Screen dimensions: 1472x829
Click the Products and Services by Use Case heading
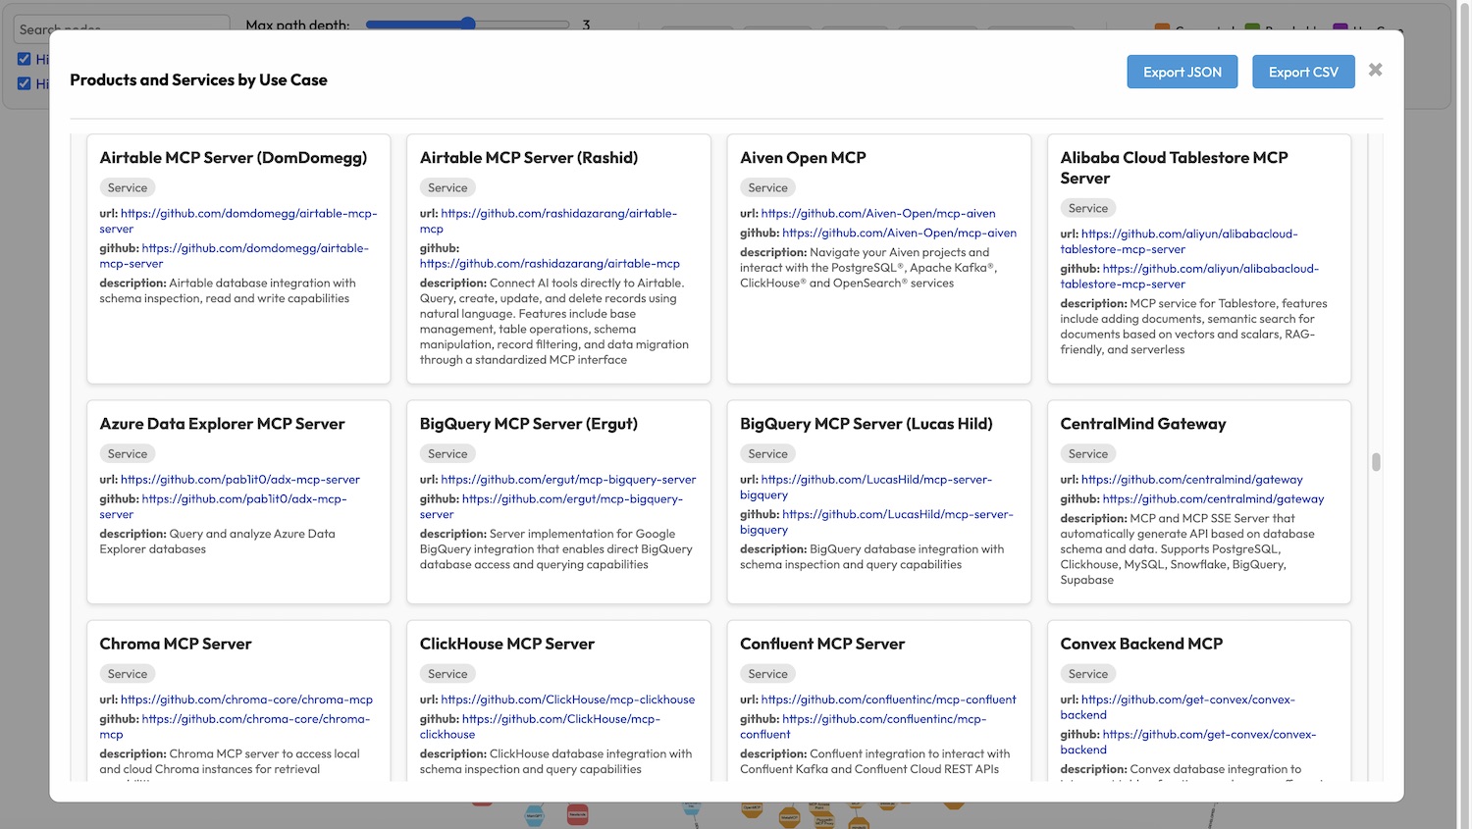click(x=198, y=79)
